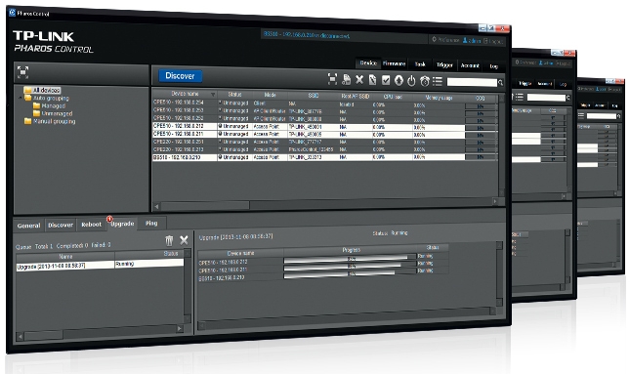This screenshot has height=374, width=630.
Task: Click the upgrade arrow icon in device toolbar
Action: (399, 81)
